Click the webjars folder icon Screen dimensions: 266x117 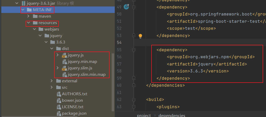tap(41, 29)
